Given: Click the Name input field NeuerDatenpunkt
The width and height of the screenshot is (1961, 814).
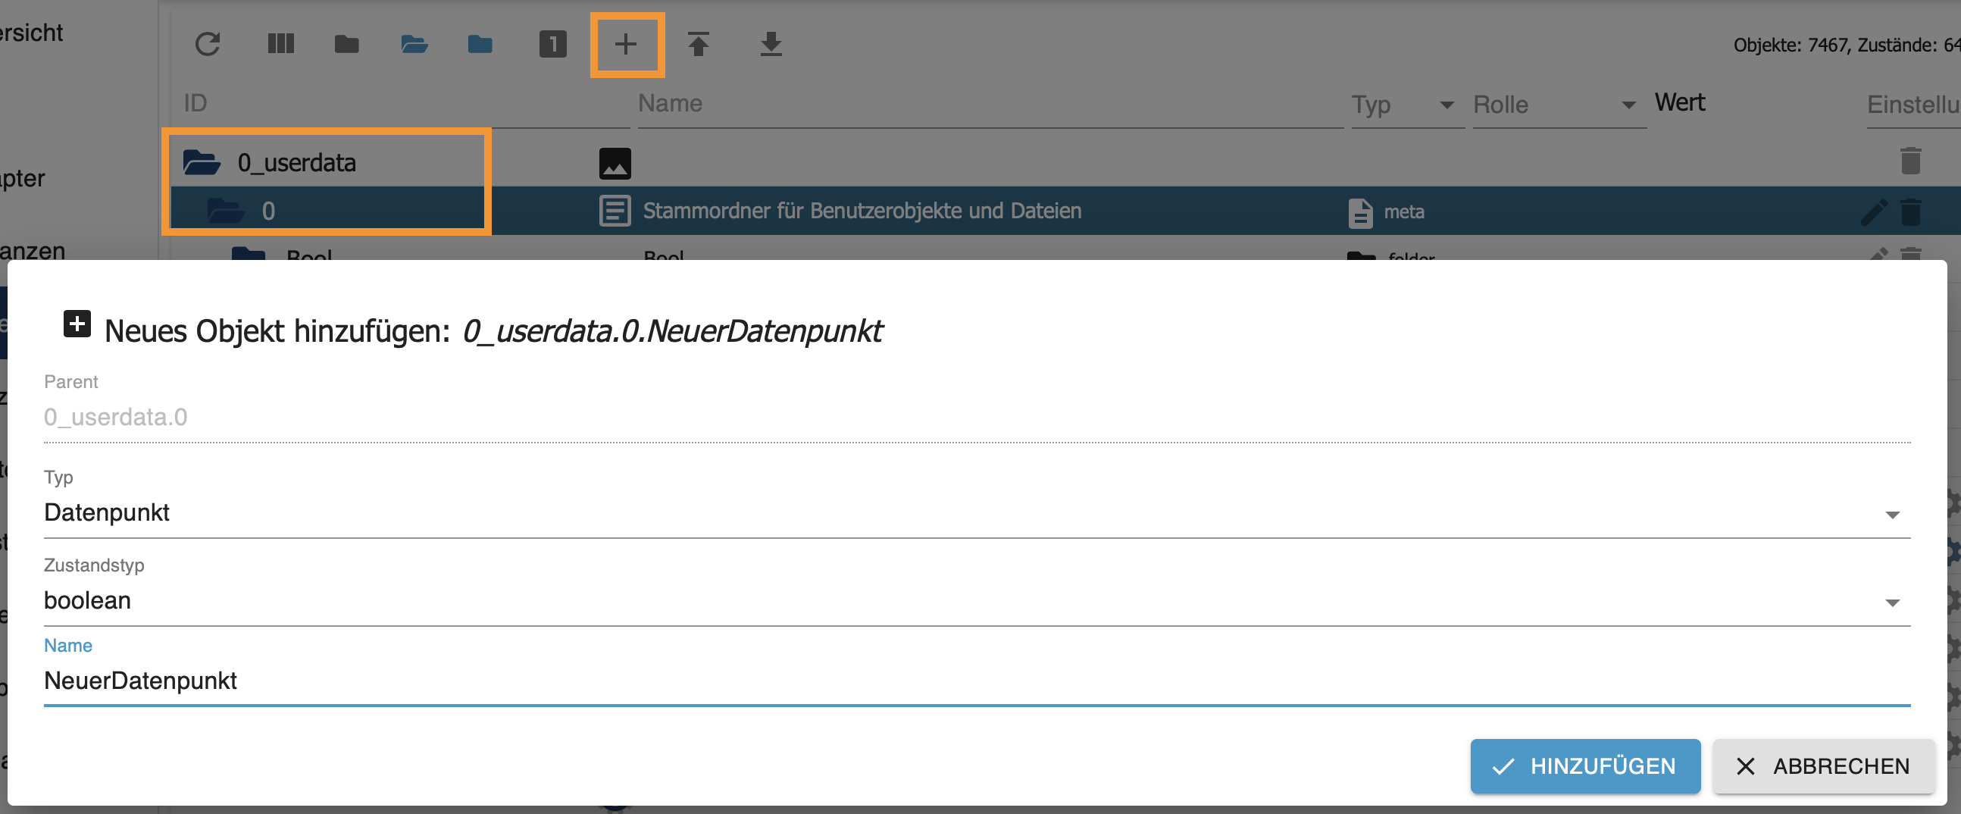Looking at the screenshot, I should (976, 681).
